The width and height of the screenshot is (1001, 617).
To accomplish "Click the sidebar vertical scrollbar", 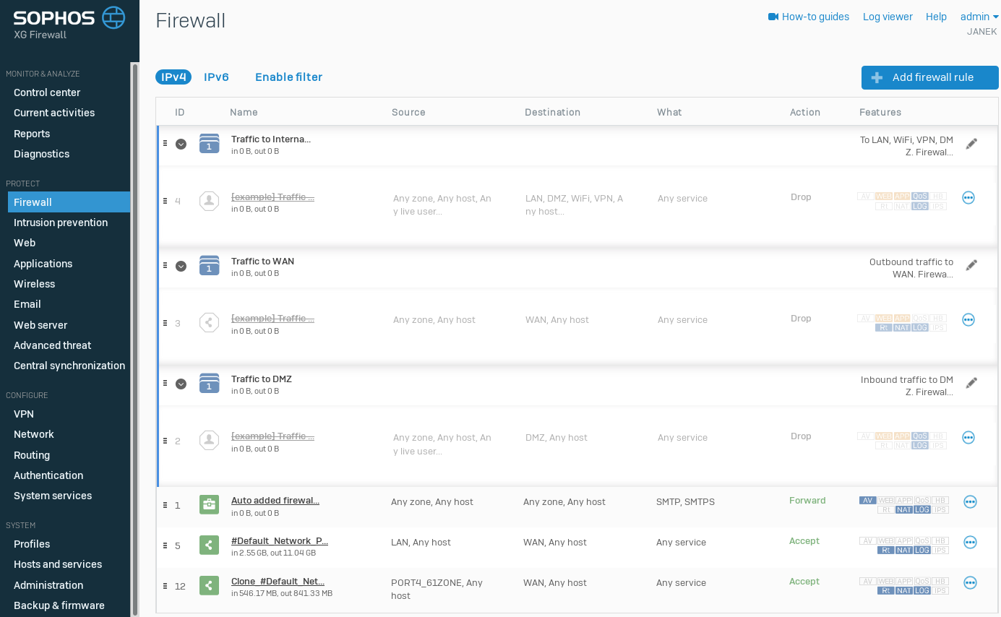I will coord(134,340).
